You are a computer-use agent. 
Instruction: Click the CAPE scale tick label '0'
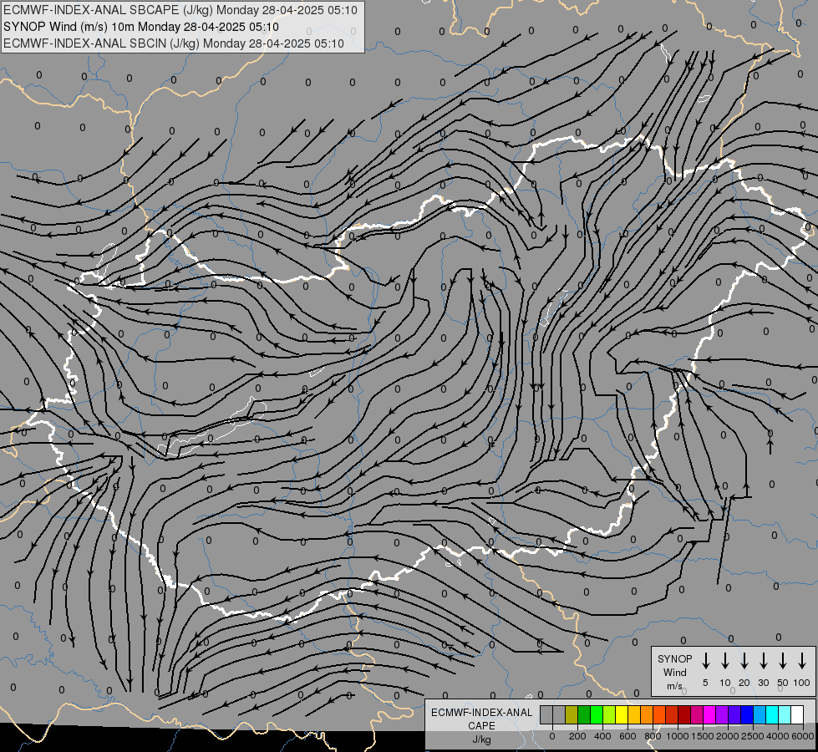point(552,736)
